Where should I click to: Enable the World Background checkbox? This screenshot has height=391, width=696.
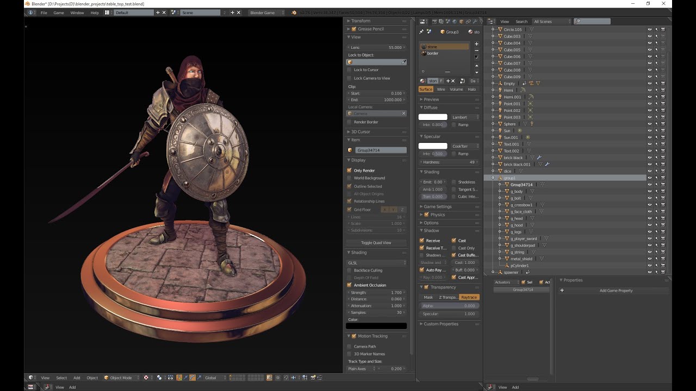tap(349, 178)
